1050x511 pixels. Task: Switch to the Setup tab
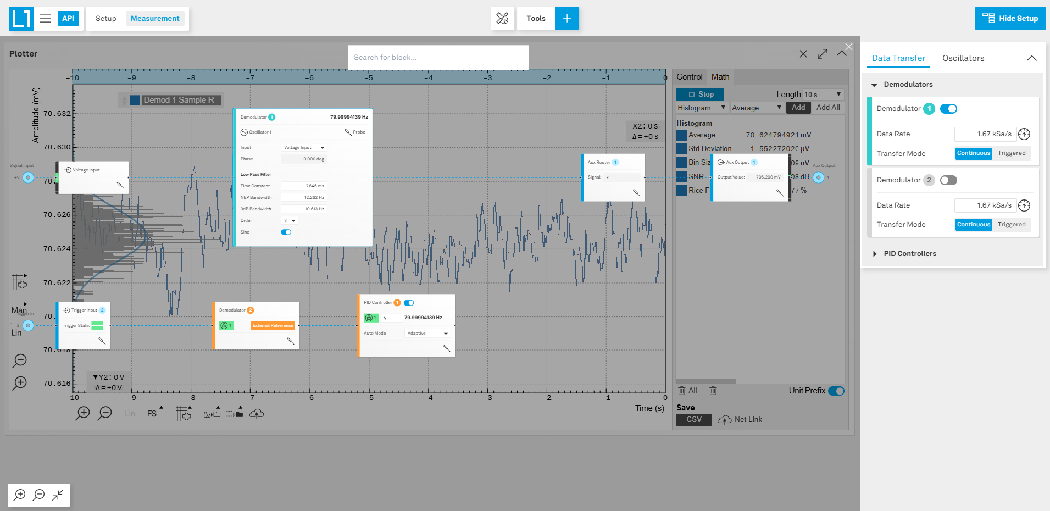[105, 18]
